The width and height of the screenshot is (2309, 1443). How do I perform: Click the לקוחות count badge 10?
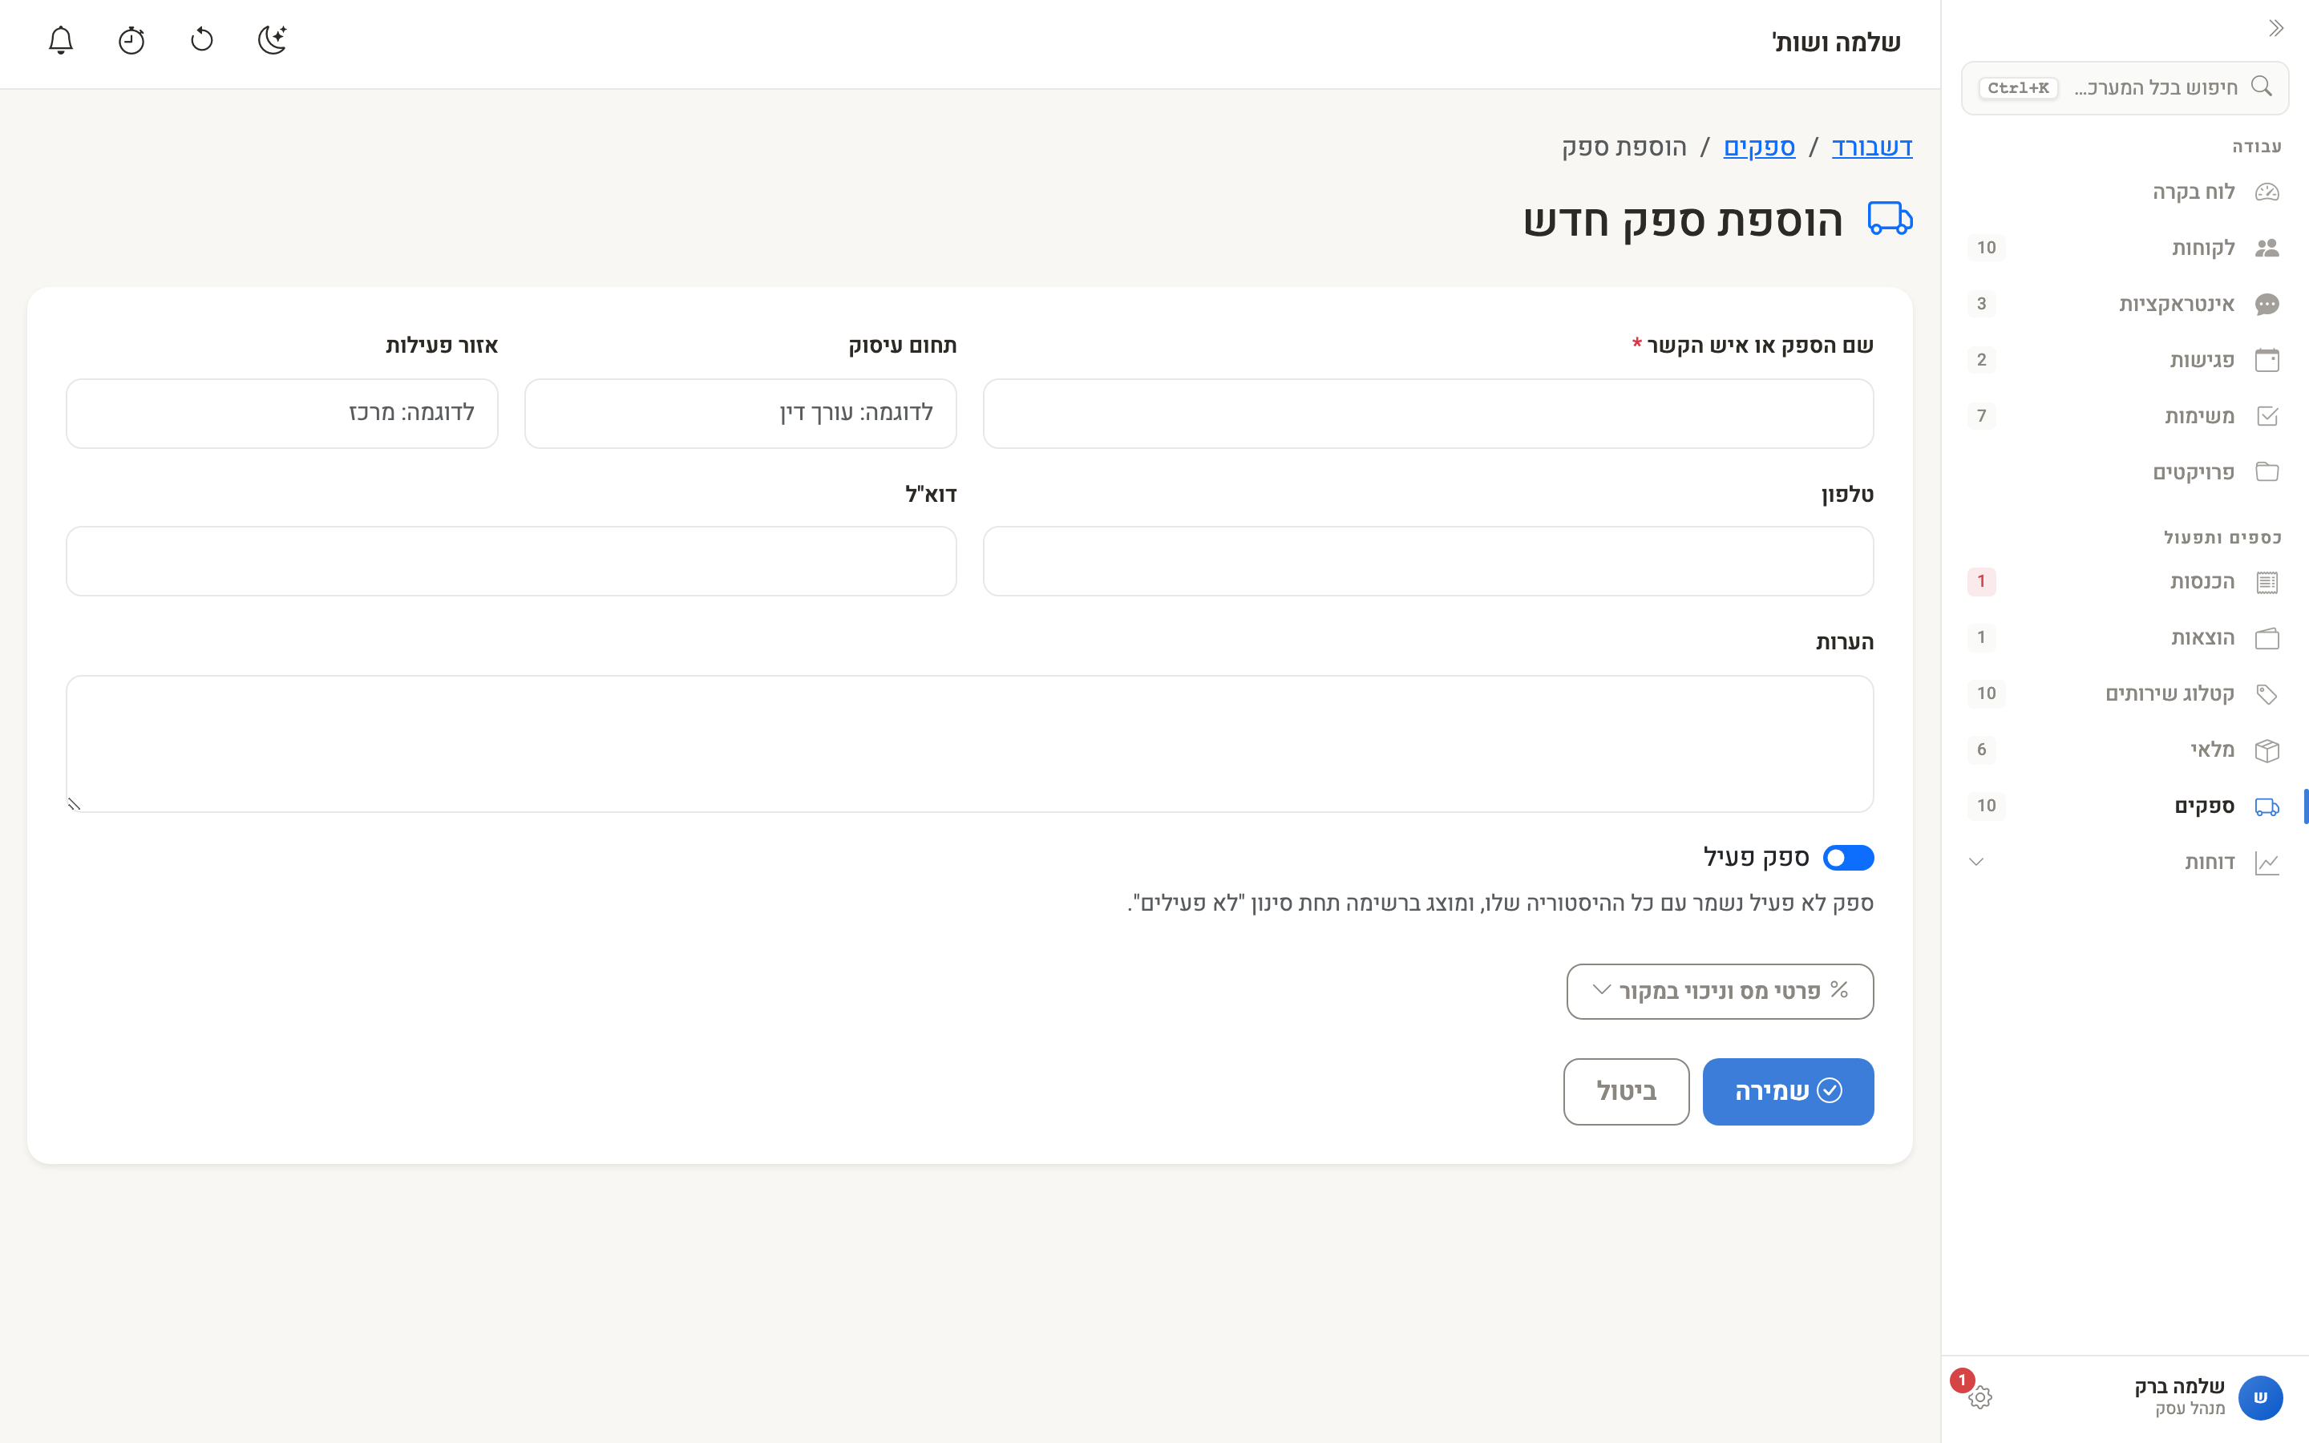(1987, 249)
